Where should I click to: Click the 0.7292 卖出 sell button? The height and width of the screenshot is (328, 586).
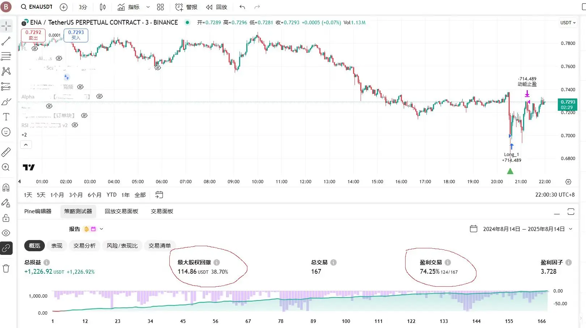(x=33, y=35)
